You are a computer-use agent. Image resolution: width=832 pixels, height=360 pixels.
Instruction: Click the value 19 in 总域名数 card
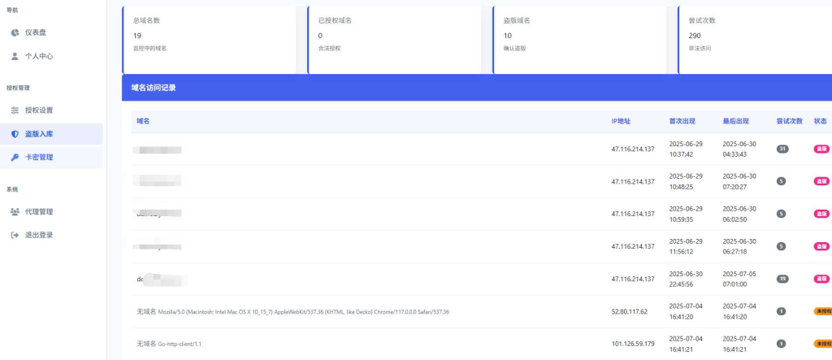(136, 36)
